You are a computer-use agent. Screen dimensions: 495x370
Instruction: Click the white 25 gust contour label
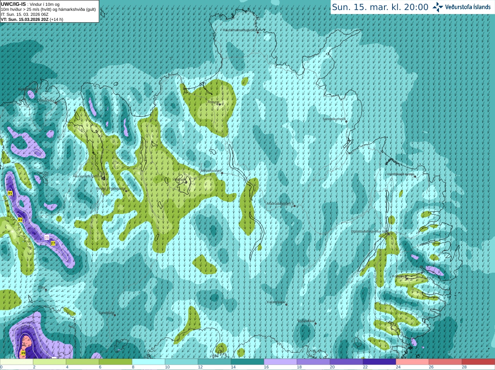click(x=47, y=237)
